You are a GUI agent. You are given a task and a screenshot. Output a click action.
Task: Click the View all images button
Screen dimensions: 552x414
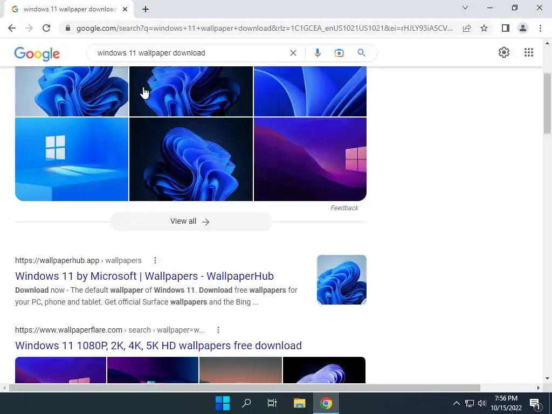click(191, 222)
